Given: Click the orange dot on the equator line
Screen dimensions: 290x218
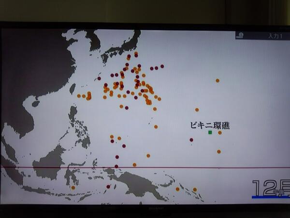Looking at the screenshot, I should 134,165.
